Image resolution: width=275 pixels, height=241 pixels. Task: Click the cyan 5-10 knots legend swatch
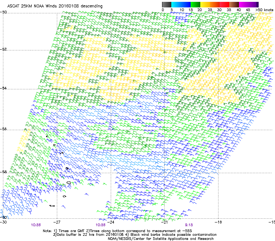(x=176, y=4)
